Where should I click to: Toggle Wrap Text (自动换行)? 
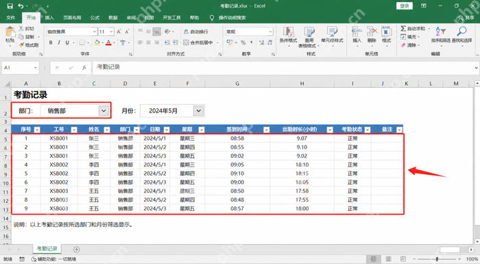tap(196, 32)
